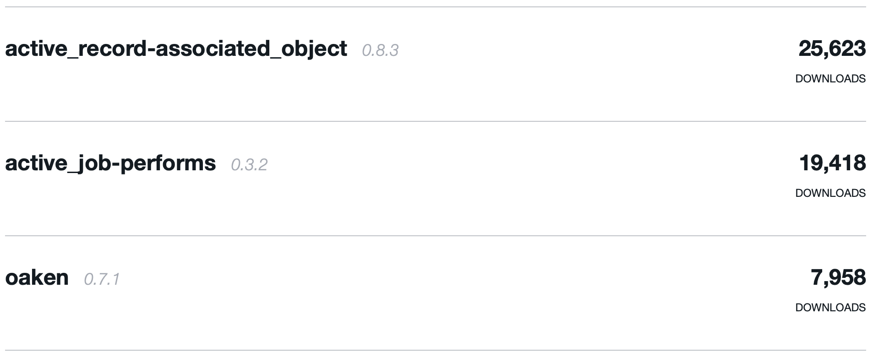
Task: Click the DOWNLOADS label under 19,418
Action: coord(830,193)
